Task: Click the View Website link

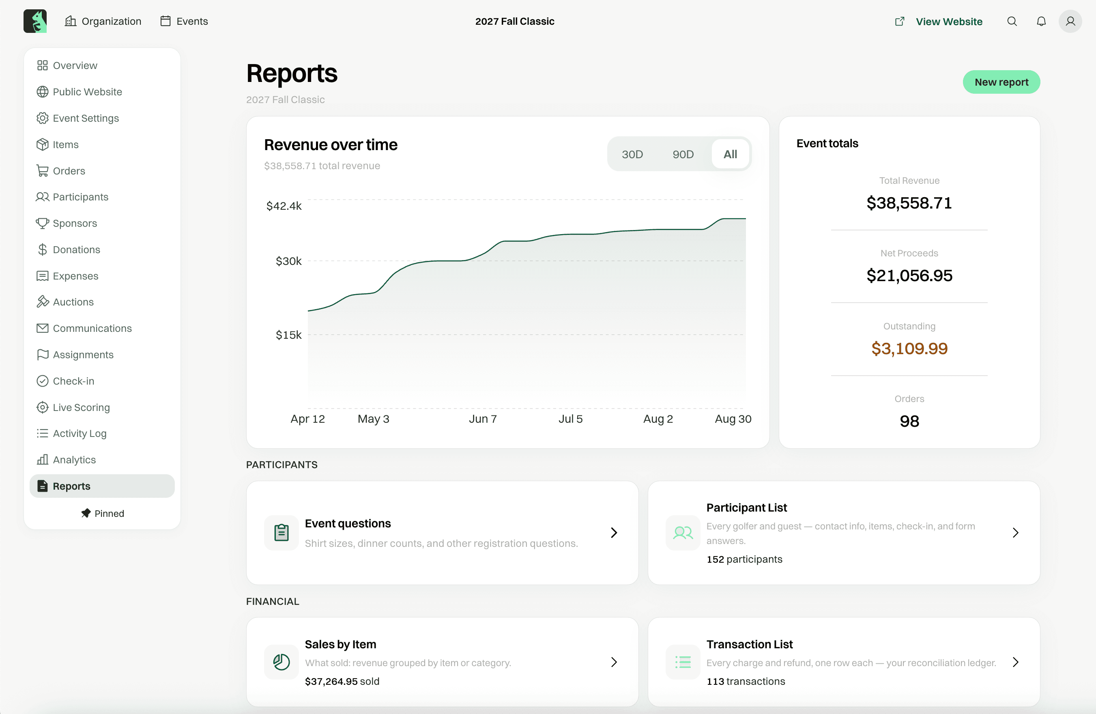Action: [x=949, y=21]
